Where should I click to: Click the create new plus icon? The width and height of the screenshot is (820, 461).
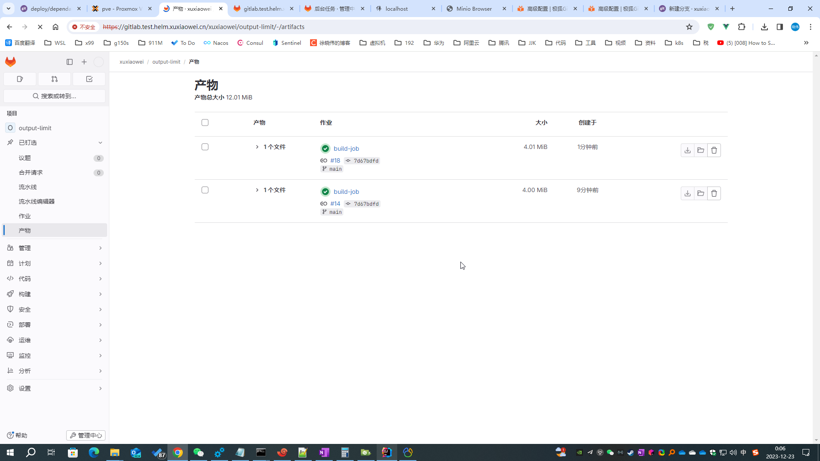tap(84, 62)
